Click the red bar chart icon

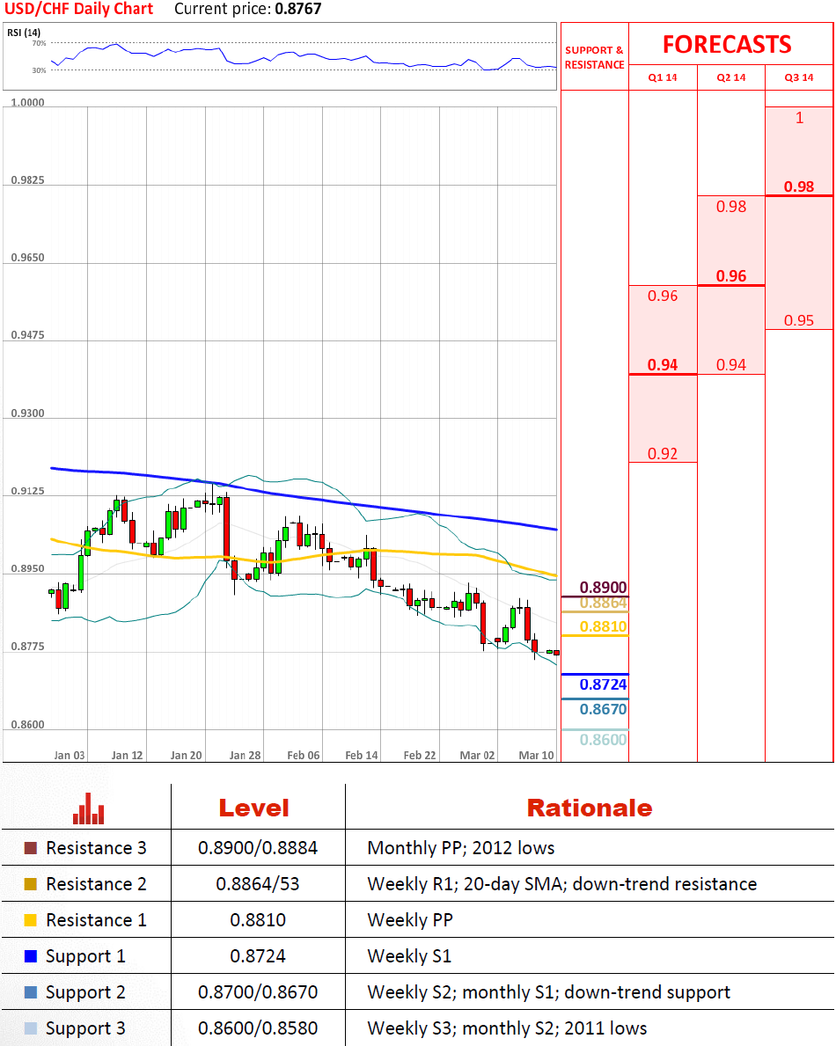point(88,808)
